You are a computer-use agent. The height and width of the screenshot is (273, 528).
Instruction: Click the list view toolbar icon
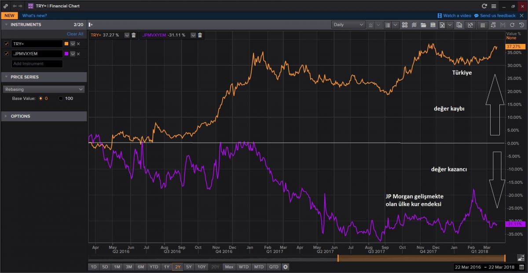tap(388, 25)
